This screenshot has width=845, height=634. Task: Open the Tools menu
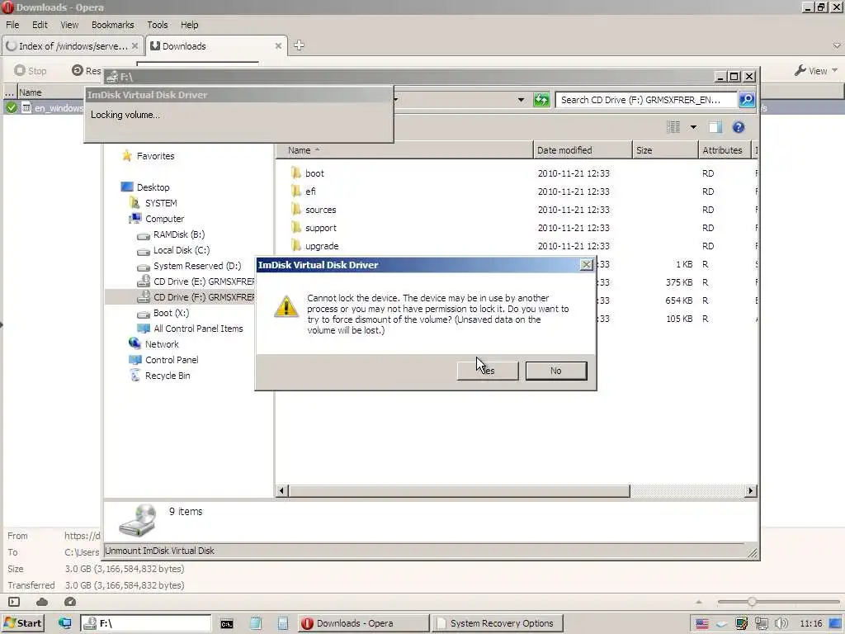[158, 25]
